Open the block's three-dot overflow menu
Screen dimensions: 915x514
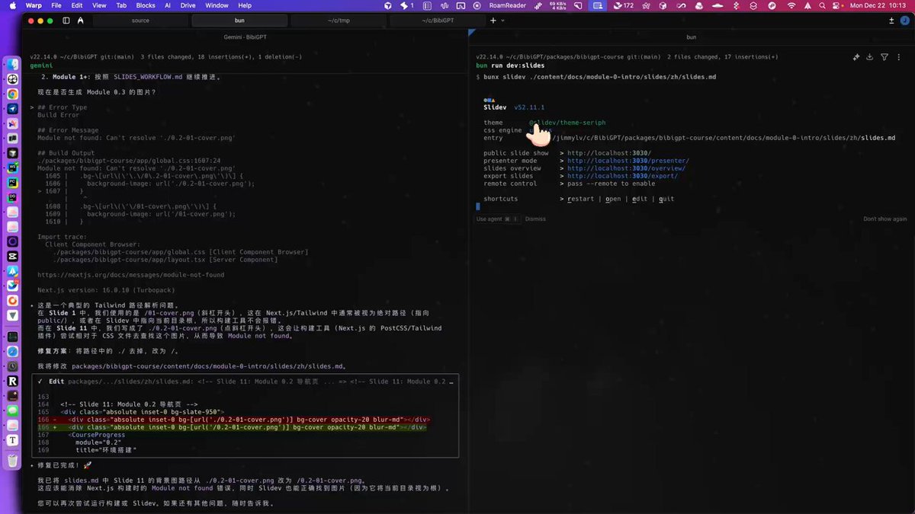tap(897, 57)
